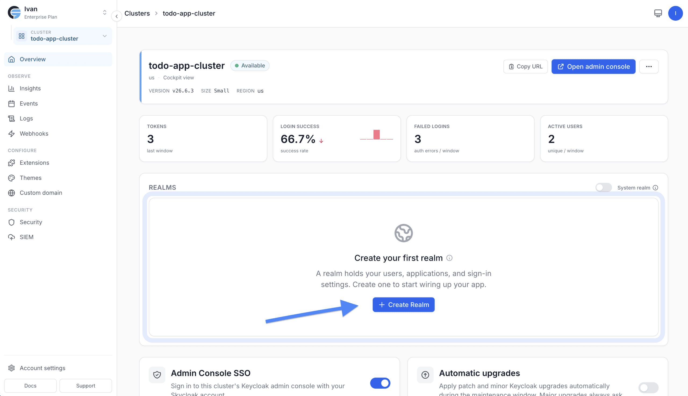Click the monitor display icon in header

[658, 13]
